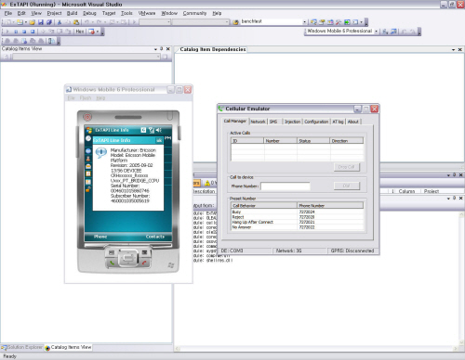Toggle Hex display button

tap(80, 32)
